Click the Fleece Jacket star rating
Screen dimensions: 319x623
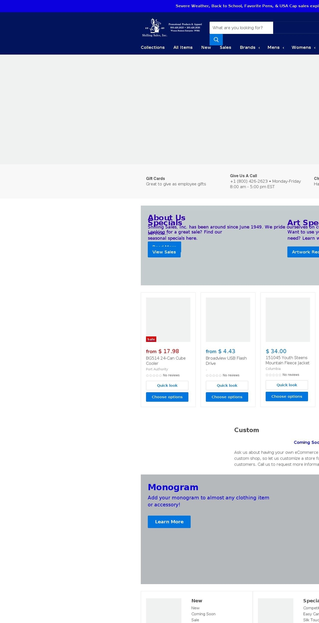point(273,375)
